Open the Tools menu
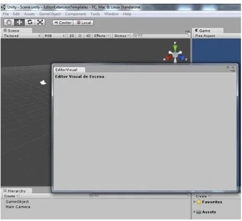The image size is (242, 221). click(x=95, y=14)
